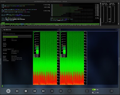Select the Bitrate value in track info

(x=14, y=53)
